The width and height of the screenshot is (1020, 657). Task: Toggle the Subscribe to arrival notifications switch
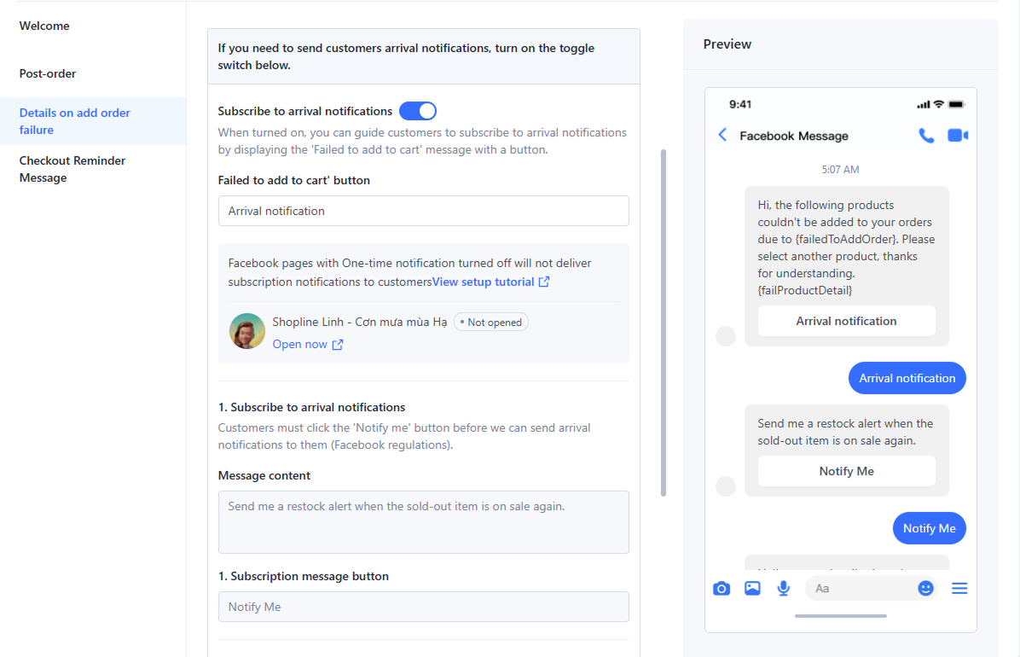pyautogui.click(x=418, y=111)
